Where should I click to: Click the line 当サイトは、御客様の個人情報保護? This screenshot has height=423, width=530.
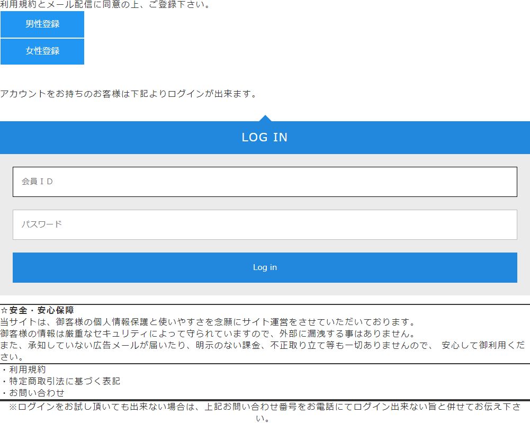pos(208,322)
